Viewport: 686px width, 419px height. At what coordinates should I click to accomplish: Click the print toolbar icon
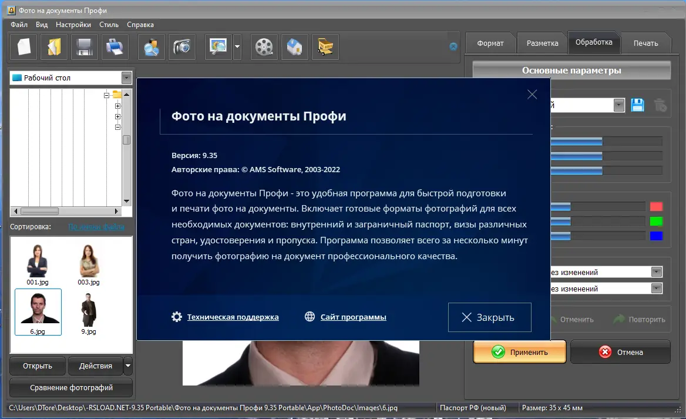click(x=115, y=47)
